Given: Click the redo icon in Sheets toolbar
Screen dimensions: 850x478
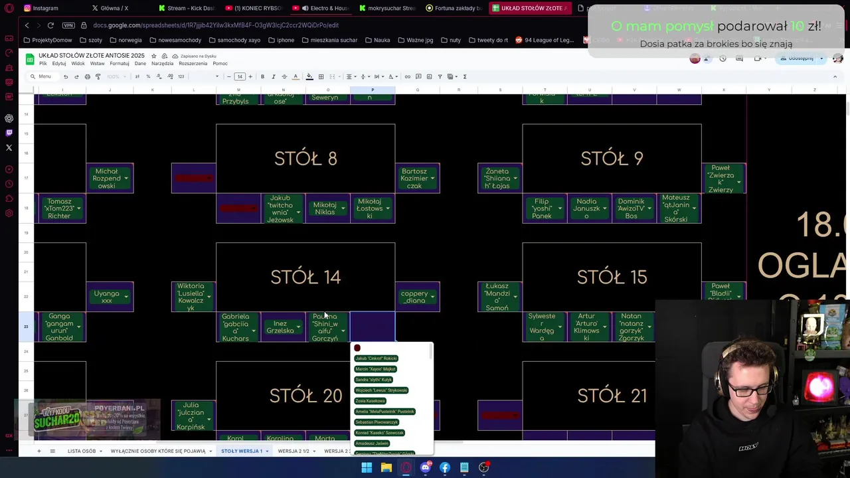Looking at the screenshot, I should [76, 76].
